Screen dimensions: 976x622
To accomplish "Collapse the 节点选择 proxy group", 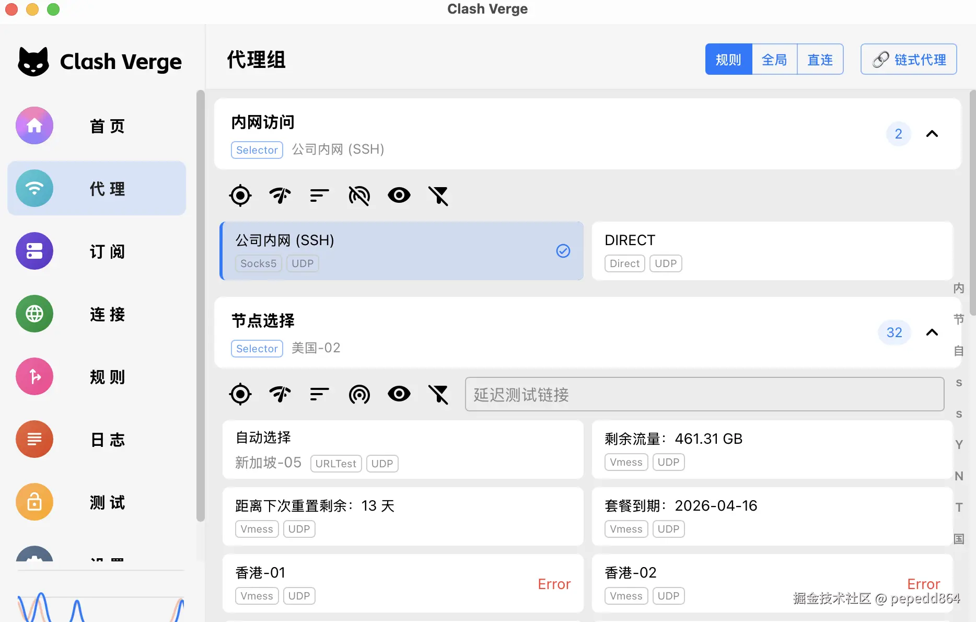I will point(932,332).
